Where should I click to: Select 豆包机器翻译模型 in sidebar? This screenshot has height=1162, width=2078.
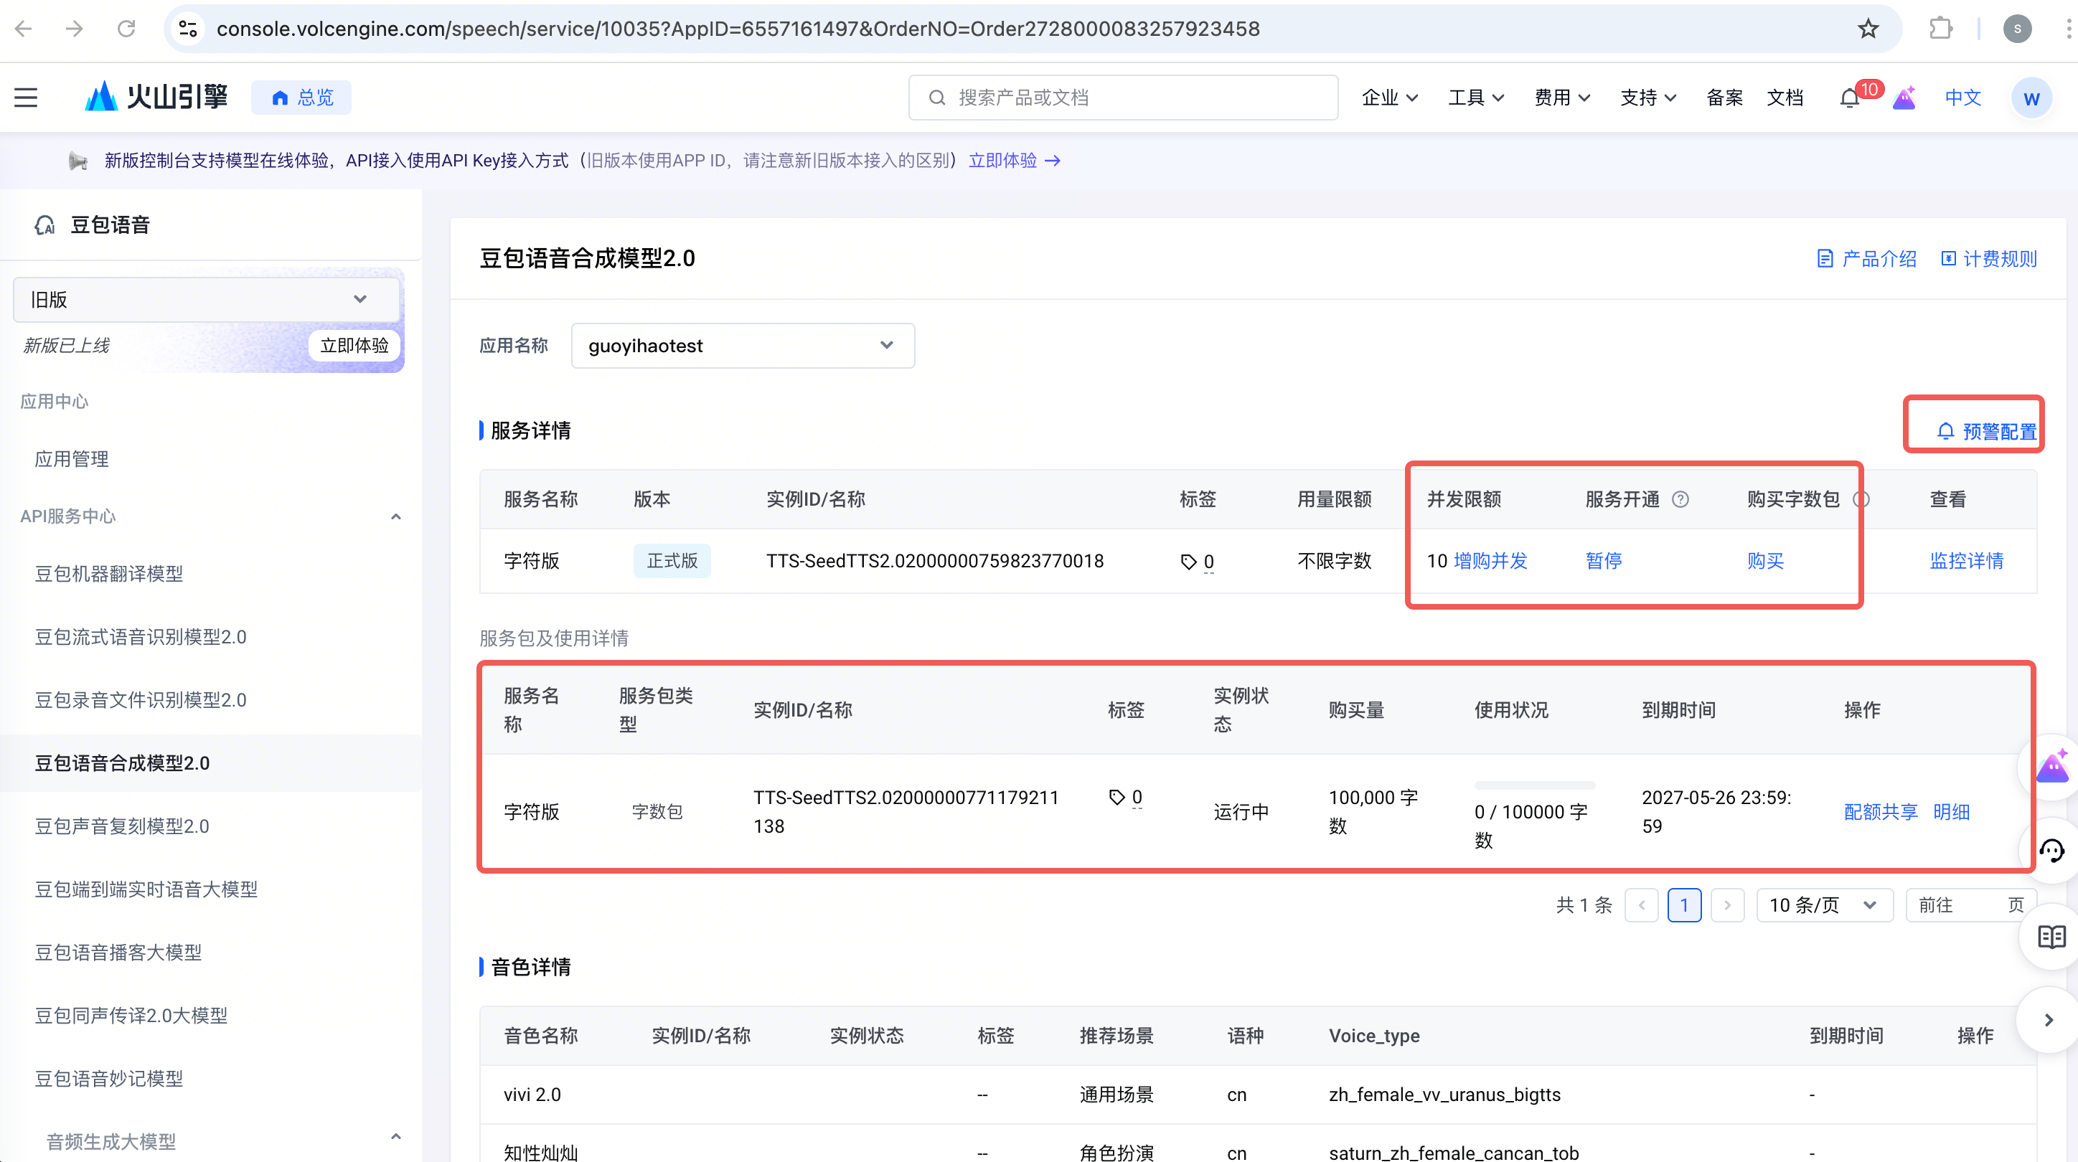click(109, 573)
